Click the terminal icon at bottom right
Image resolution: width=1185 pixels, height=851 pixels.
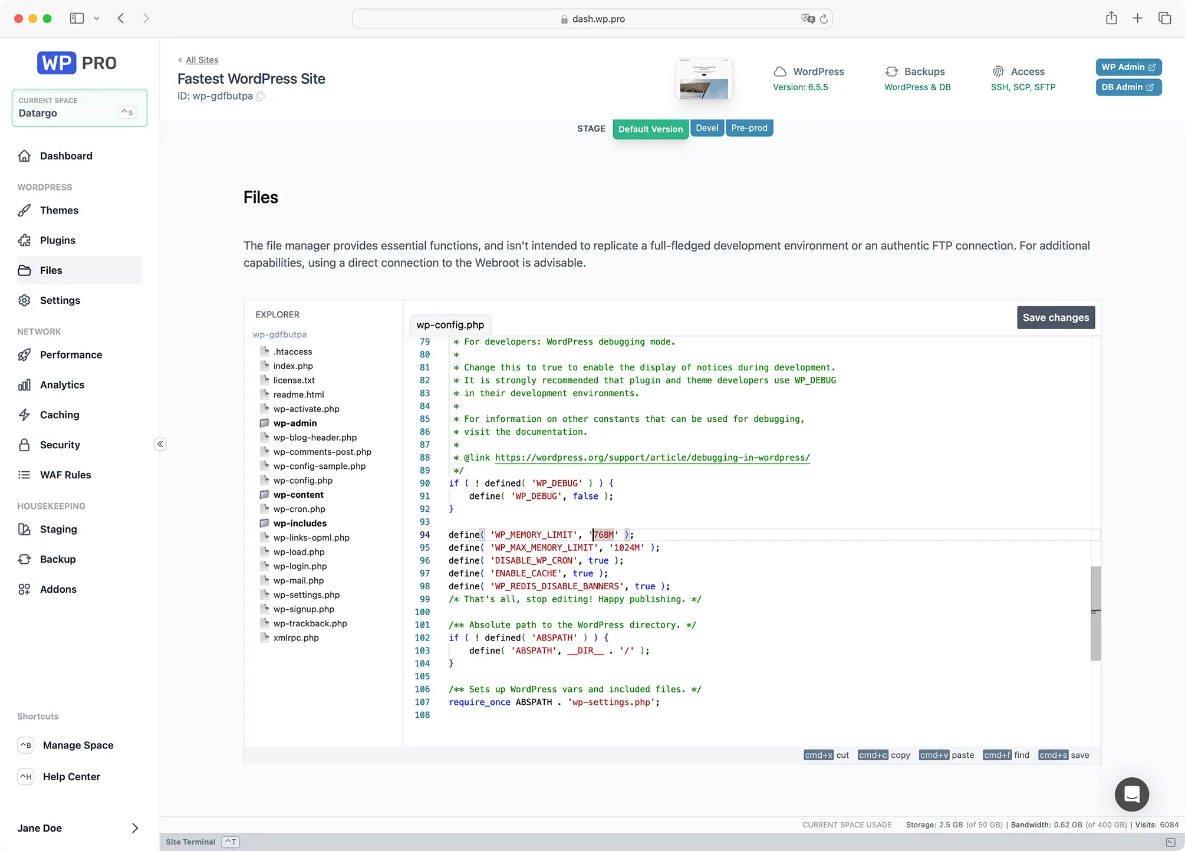(1170, 842)
